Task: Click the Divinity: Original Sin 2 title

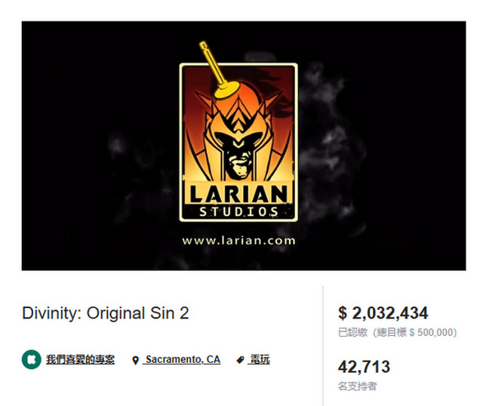Action: coord(106,313)
